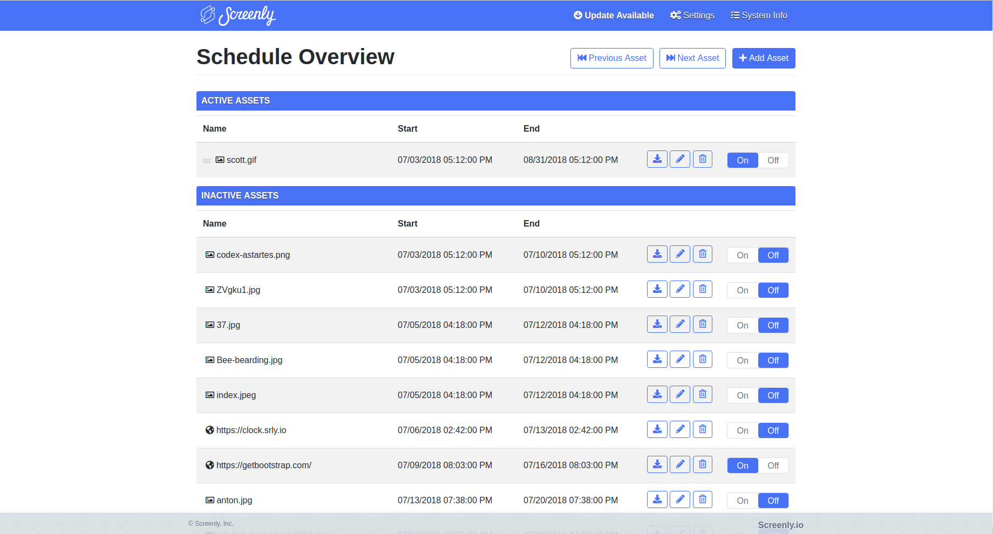This screenshot has height=534, width=993.
Task: Turn off the getbootstrap.com asset
Action: click(x=773, y=465)
